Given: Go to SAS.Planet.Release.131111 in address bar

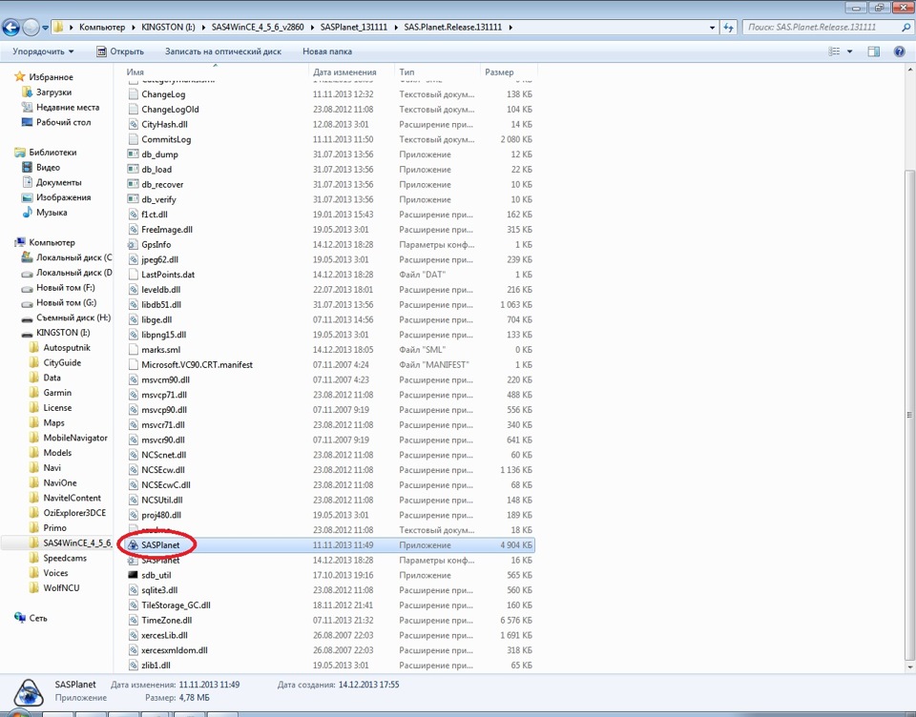Looking at the screenshot, I should (452, 27).
